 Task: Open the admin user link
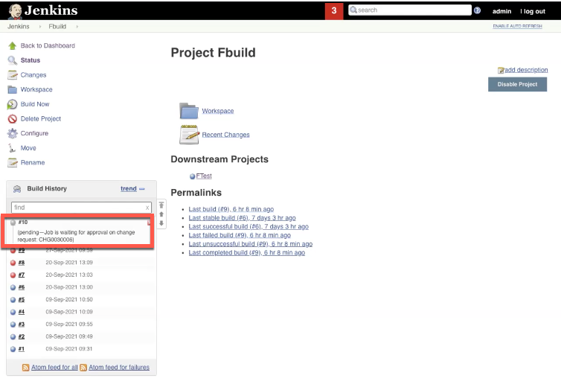[x=501, y=11]
